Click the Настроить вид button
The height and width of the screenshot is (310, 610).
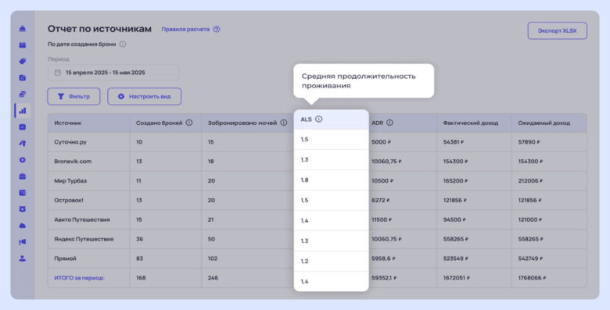click(145, 96)
